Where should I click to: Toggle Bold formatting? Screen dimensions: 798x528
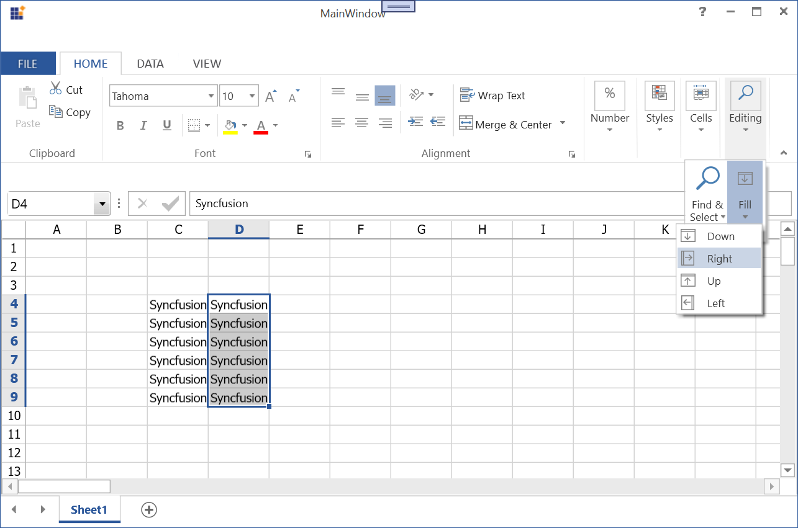tap(120, 126)
